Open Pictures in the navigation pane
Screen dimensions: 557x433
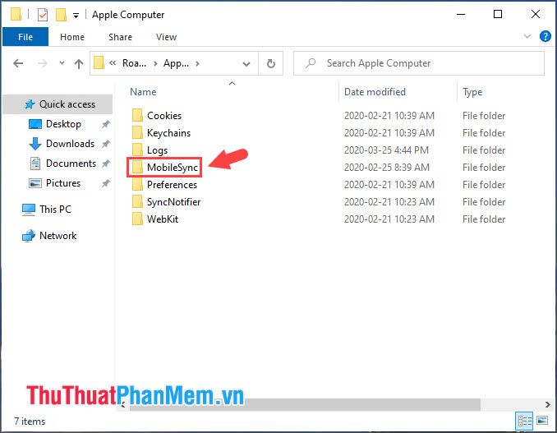63,183
